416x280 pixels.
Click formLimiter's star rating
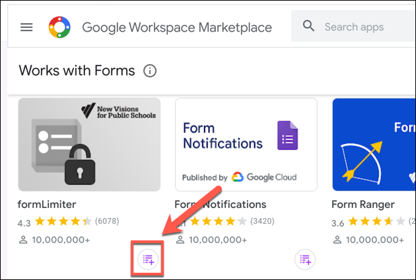click(63, 221)
